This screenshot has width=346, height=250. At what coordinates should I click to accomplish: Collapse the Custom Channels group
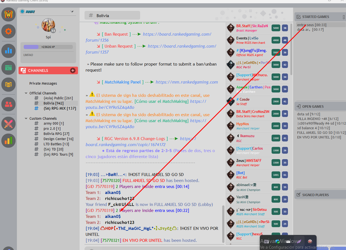(26, 118)
